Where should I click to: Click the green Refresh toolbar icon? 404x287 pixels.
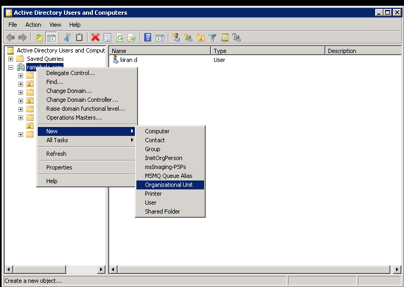(x=120, y=38)
